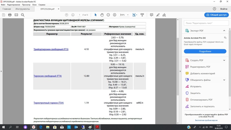
Task: Open the Тироксин свободный (FT4) link
Action: pos(47,76)
